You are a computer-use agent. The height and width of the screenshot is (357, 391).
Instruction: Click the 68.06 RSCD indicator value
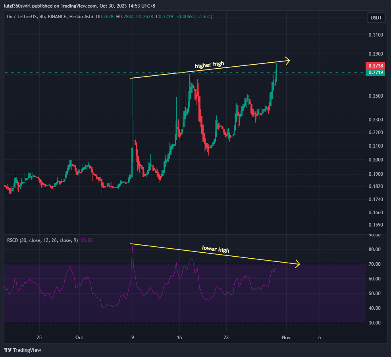tap(87, 240)
